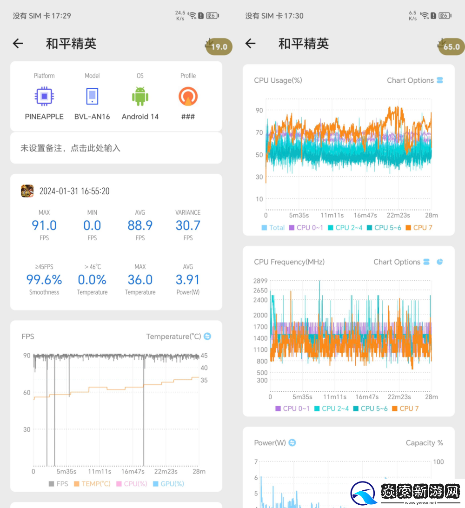Click the 65.0 score badge
The image size is (465, 508).
[450, 46]
